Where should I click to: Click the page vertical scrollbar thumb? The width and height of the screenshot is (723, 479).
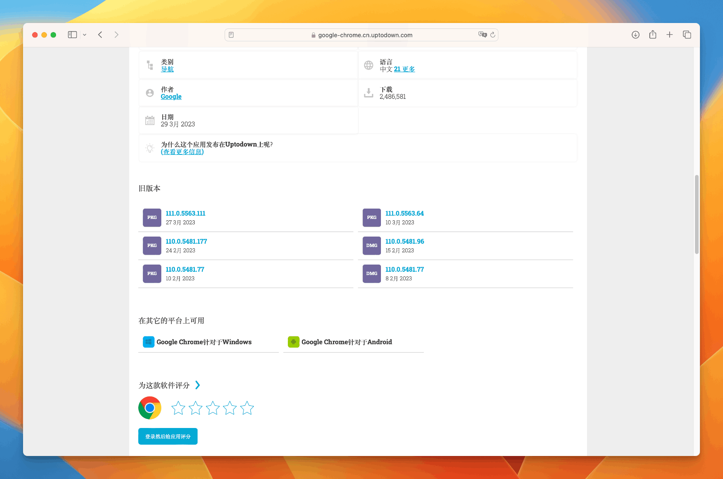coord(697,214)
